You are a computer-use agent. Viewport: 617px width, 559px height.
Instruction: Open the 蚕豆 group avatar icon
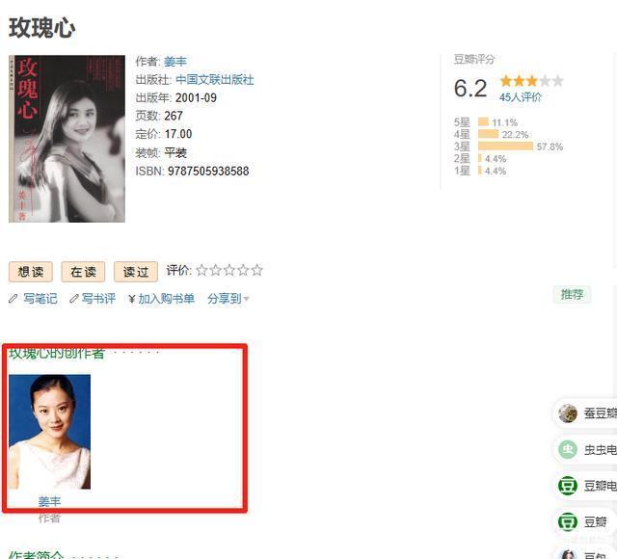pyautogui.click(x=568, y=413)
